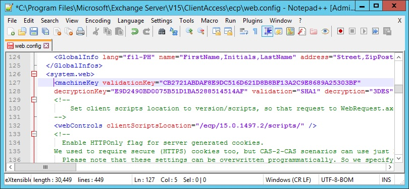Open the File menu
Viewport: 409px width, 189px height.
click(12, 21)
